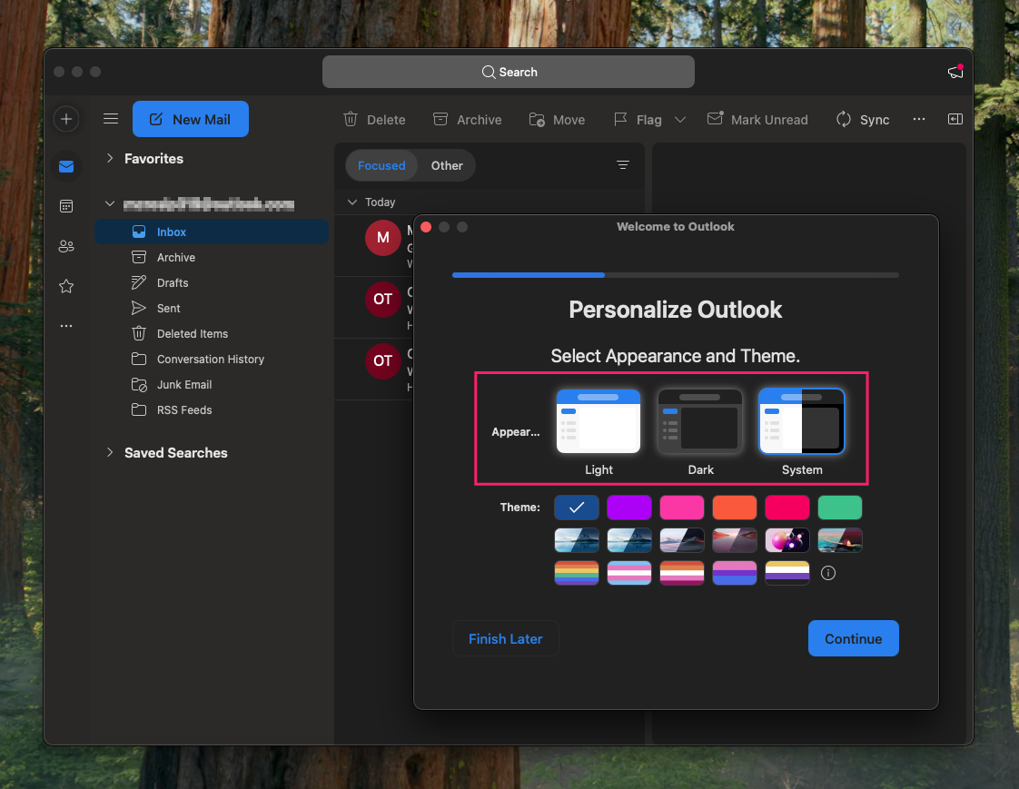This screenshot has height=789, width=1019.
Task: Open the theme info circle icon
Action: pos(828,573)
